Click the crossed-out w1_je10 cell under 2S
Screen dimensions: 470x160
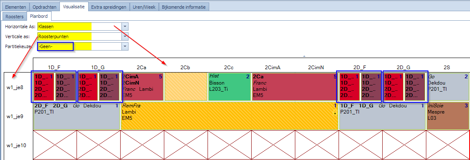tap(448, 145)
